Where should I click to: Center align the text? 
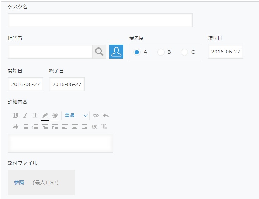pyautogui.click(x=75, y=127)
